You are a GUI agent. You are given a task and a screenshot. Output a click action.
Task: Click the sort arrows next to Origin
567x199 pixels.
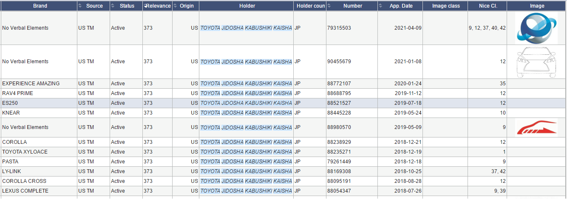point(175,6)
